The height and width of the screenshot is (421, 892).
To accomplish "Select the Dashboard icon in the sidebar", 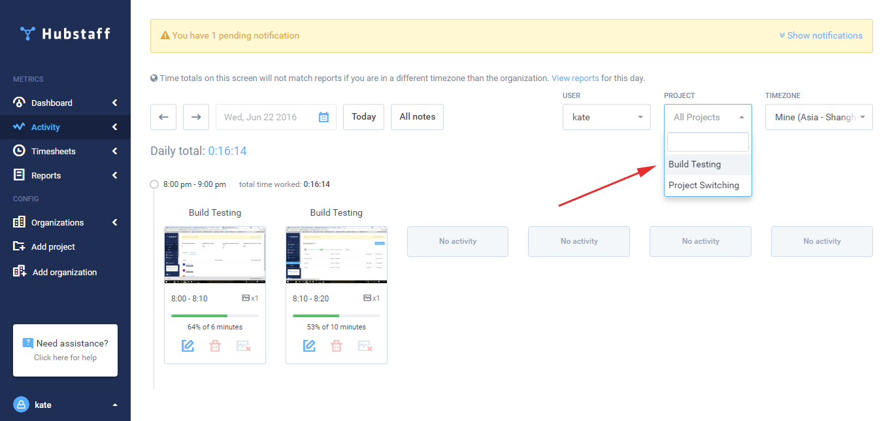I will [19, 103].
